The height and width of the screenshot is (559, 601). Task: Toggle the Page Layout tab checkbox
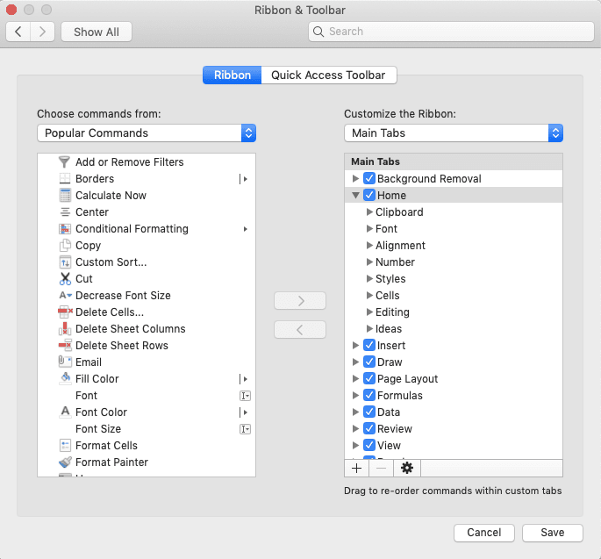pos(369,378)
